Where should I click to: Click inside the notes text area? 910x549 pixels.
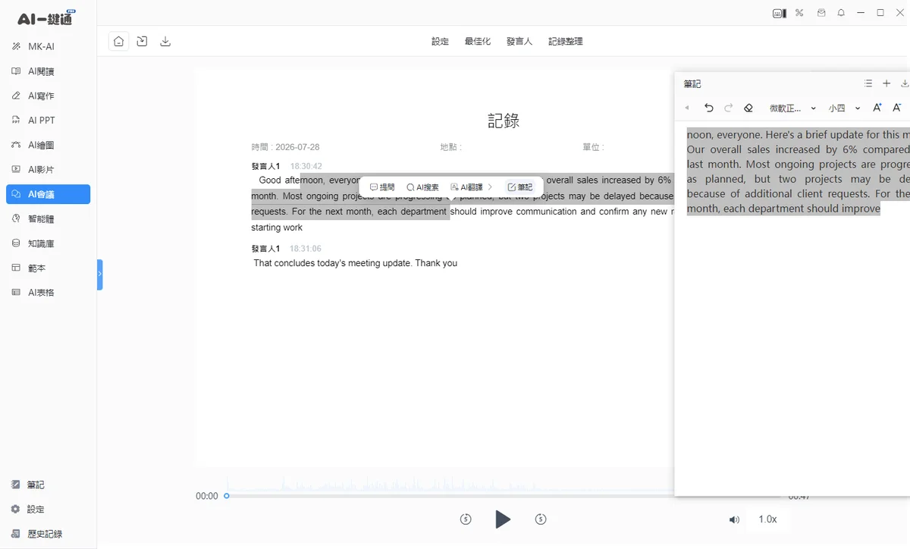pos(792,308)
